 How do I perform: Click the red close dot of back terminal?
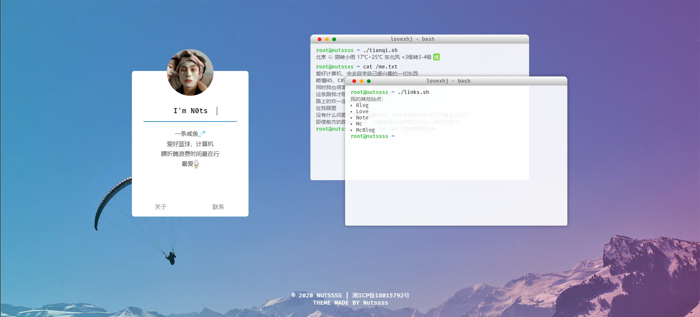point(320,39)
